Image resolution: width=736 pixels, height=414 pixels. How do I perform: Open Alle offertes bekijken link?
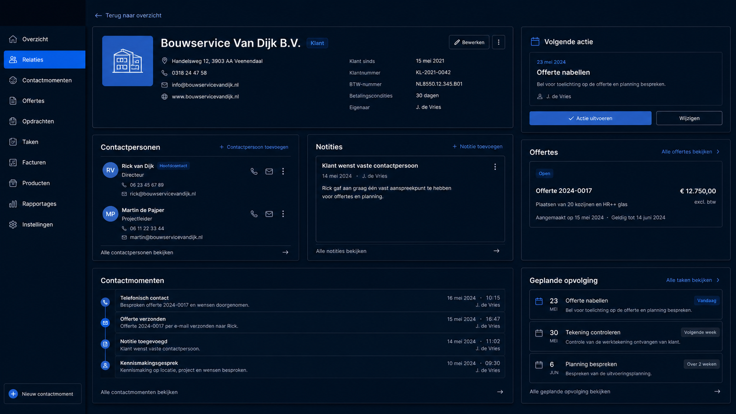coord(690,152)
